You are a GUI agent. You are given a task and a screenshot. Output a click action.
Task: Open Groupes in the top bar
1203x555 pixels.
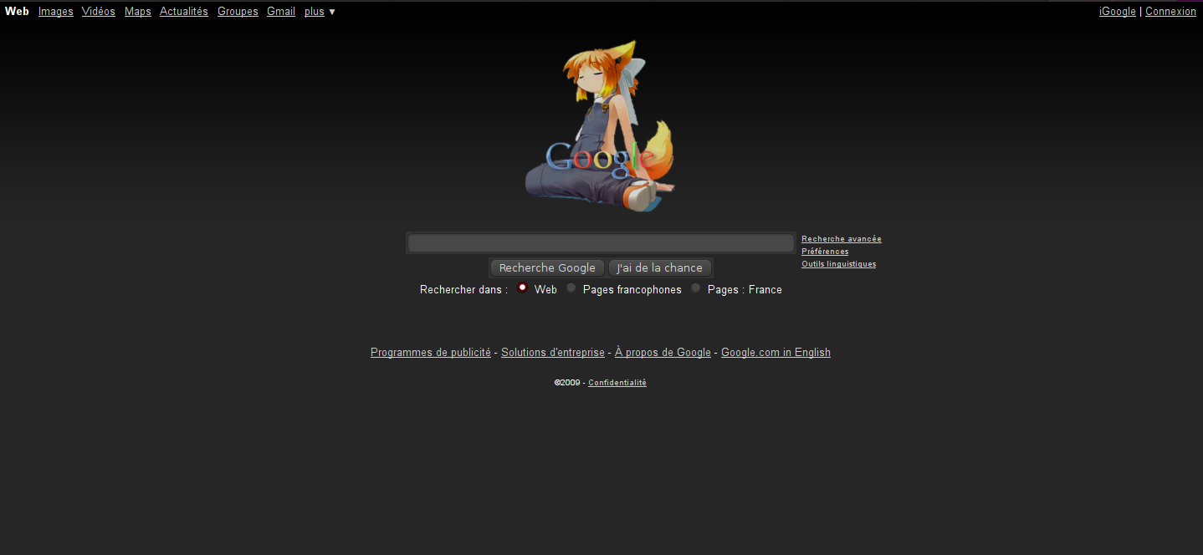point(238,12)
